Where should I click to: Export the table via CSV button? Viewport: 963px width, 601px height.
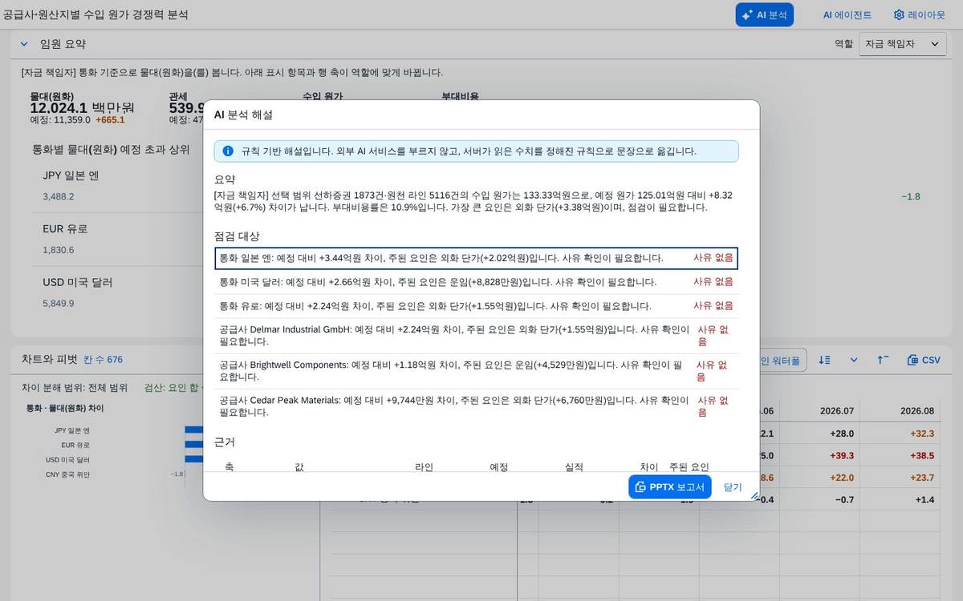pos(923,360)
